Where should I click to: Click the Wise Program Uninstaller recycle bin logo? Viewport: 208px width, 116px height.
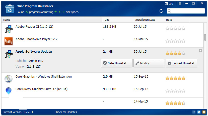pos(10,9)
